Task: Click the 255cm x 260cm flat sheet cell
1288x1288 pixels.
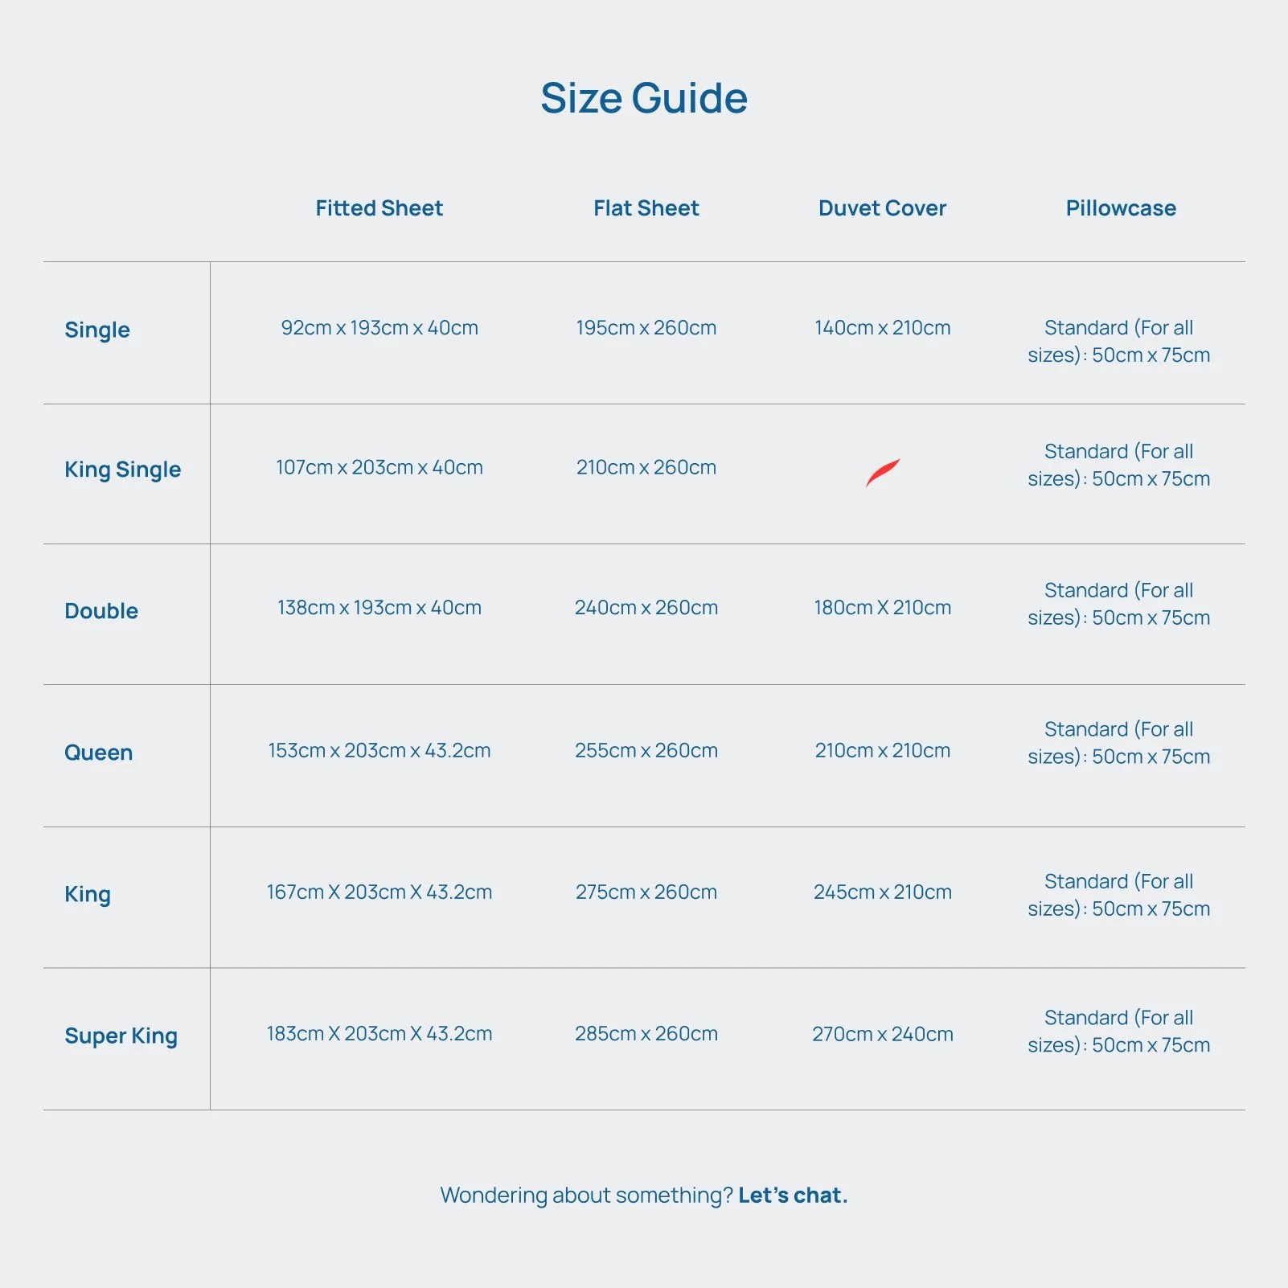Action: [x=646, y=750]
